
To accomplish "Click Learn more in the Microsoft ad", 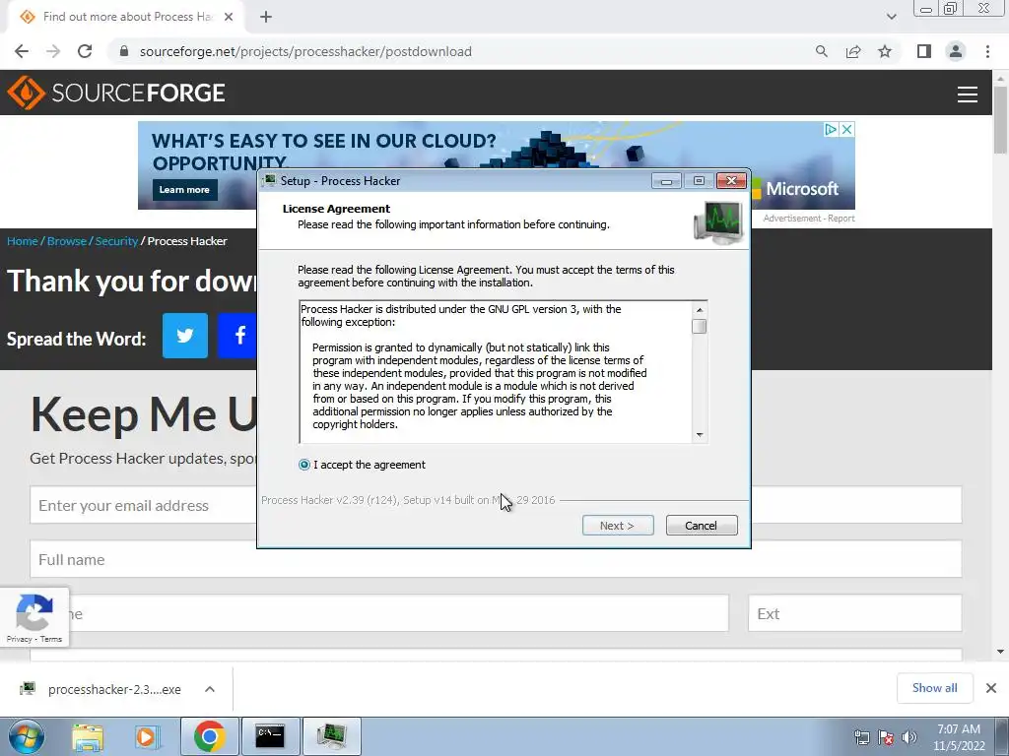I will 184,190.
